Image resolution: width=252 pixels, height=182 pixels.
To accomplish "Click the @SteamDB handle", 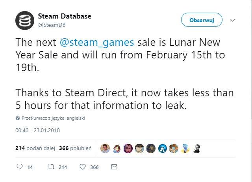I will click(x=52, y=25).
